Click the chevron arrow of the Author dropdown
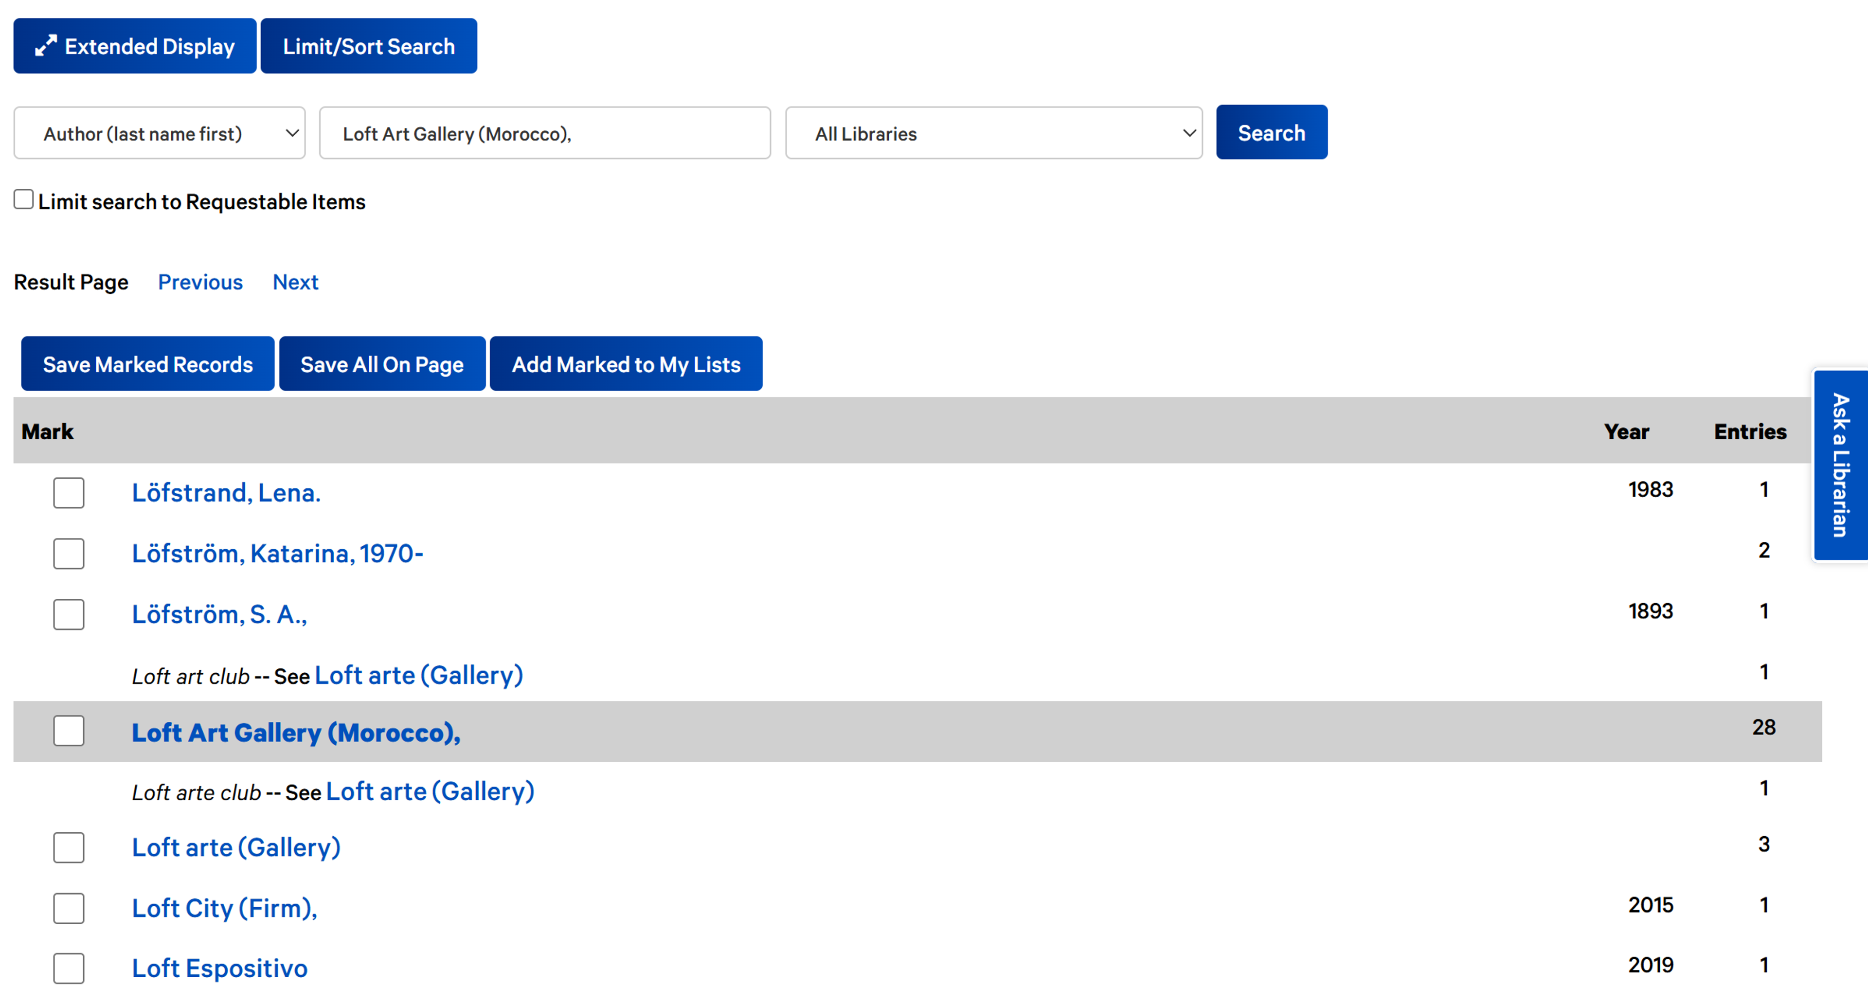Image resolution: width=1868 pixels, height=1004 pixels. click(x=292, y=133)
